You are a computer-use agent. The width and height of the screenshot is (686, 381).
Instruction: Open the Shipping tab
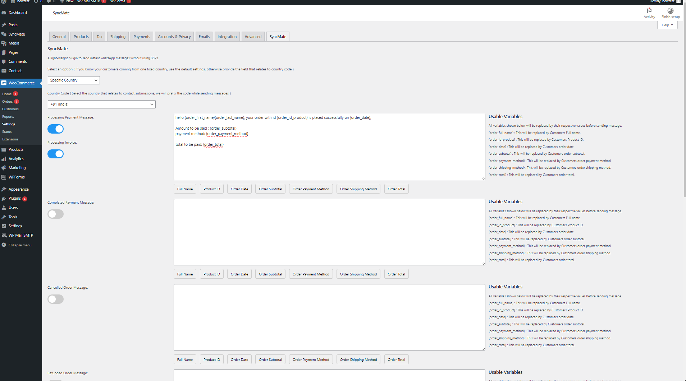(118, 37)
